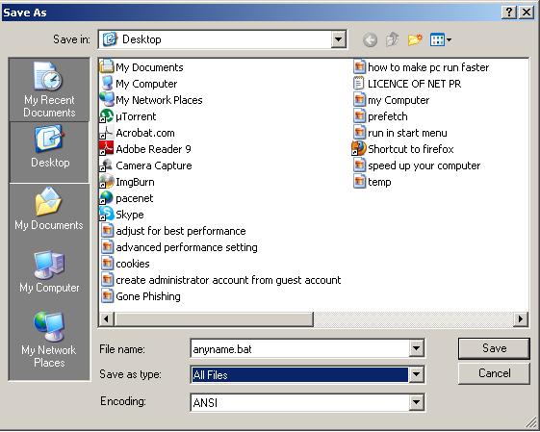Select My Network Places in file list
The image size is (540, 432).
[107, 99]
